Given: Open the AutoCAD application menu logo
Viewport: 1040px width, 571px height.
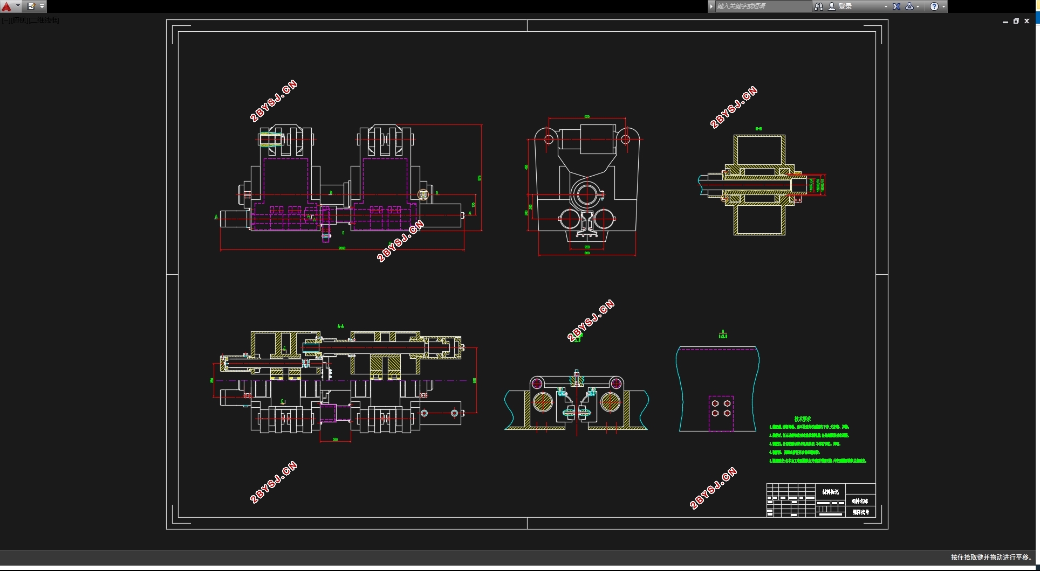Looking at the screenshot, I should click(x=7, y=6).
